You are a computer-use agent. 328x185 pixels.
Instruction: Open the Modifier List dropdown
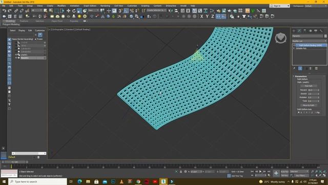coord(309,41)
